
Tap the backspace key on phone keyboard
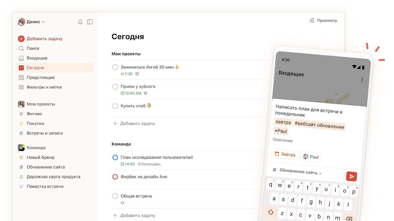[x=349, y=219]
